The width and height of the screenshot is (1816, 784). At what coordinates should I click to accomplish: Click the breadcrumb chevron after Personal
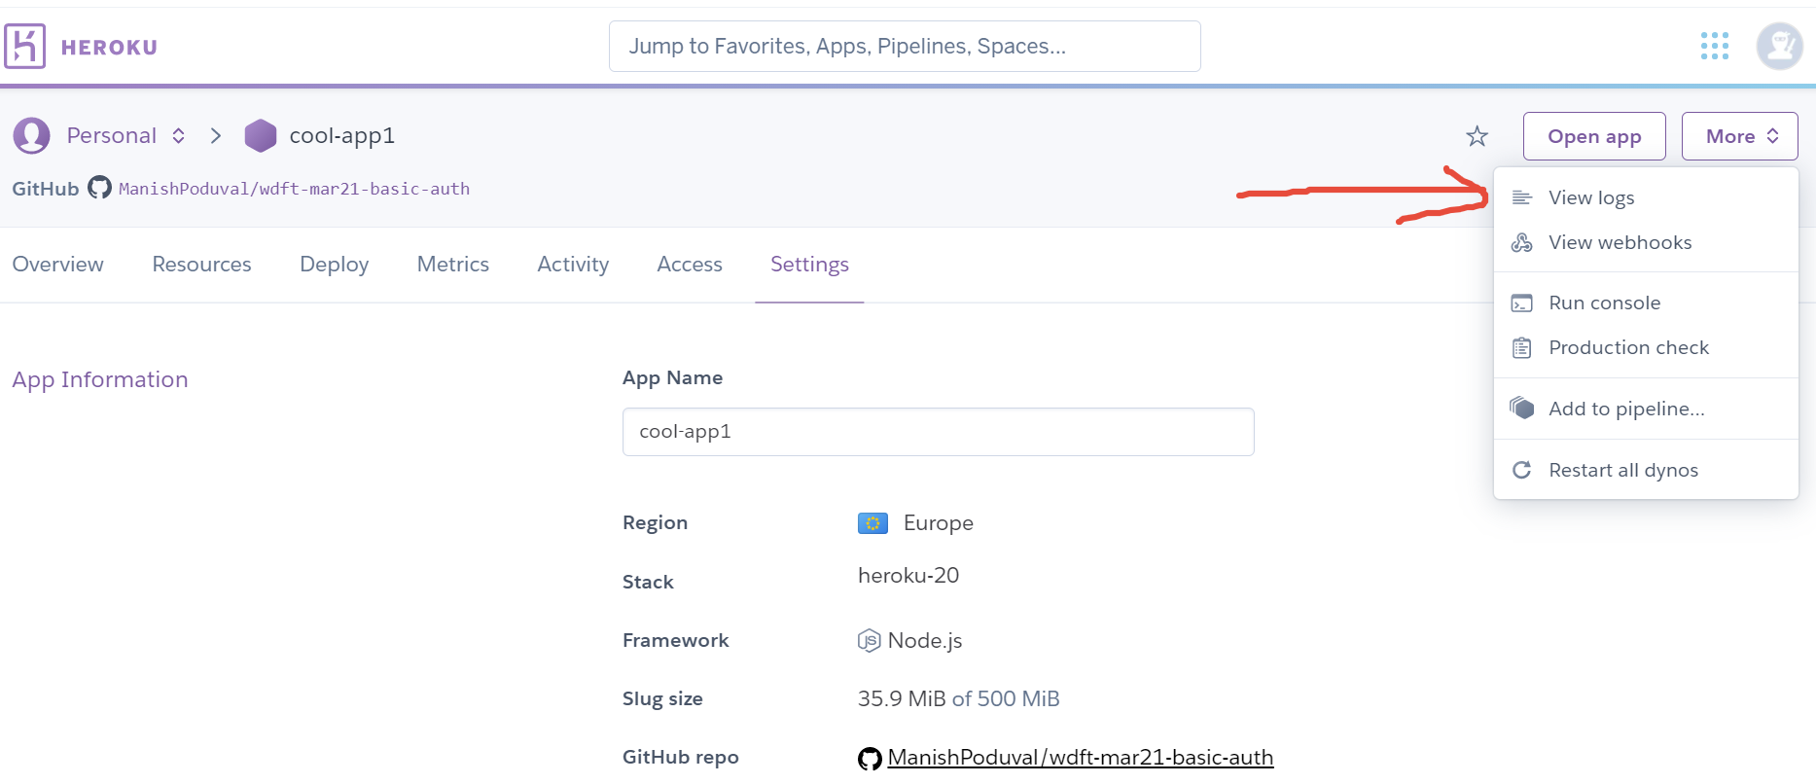coord(216,135)
